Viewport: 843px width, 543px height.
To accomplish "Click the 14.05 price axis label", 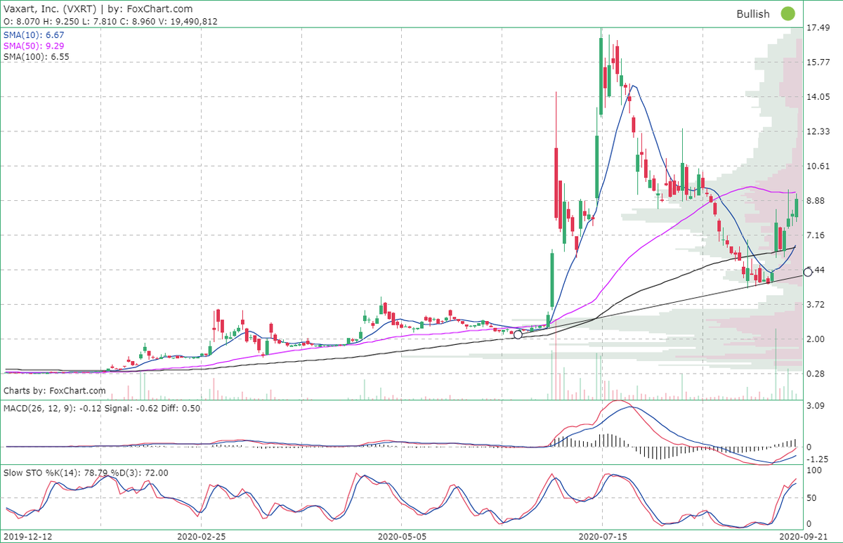I will point(819,97).
